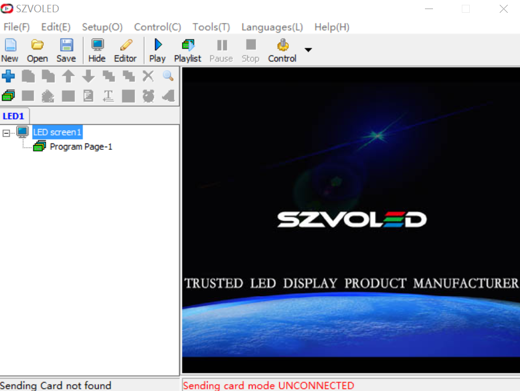The height and width of the screenshot is (391, 520).
Task: Switch to the LED1 tab
Action: pos(14,116)
